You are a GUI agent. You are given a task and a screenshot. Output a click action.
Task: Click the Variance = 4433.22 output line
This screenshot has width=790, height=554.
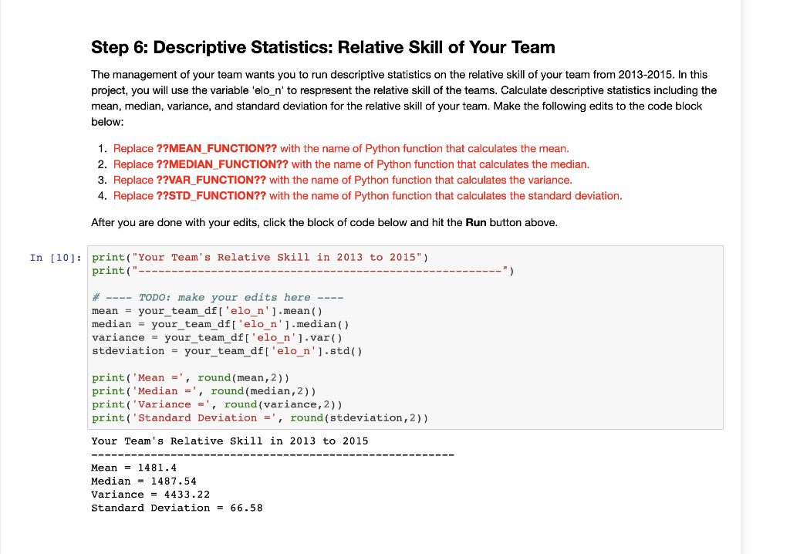point(150,495)
